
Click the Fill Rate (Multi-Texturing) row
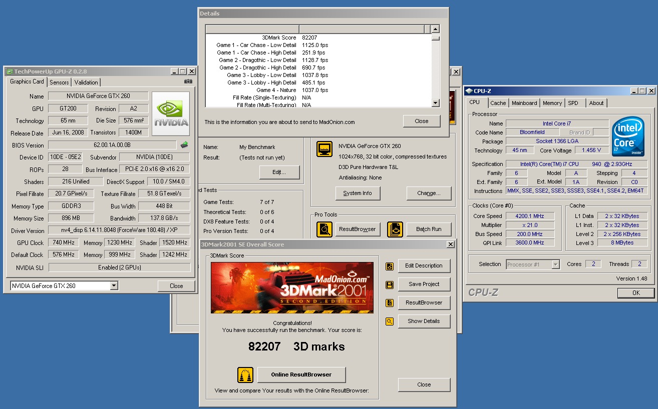click(318, 105)
